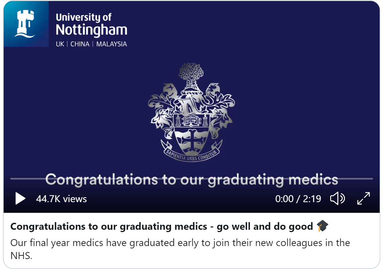Open the description about final year medics

[x=180, y=249]
